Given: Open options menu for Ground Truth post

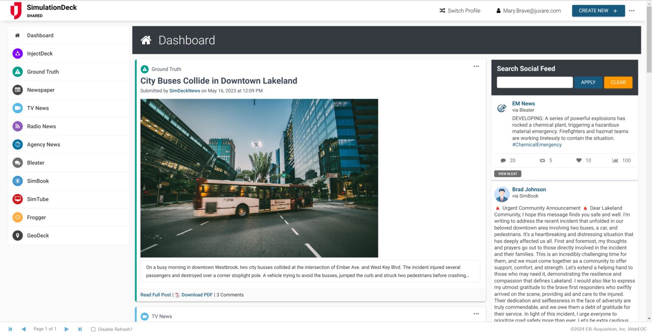Looking at the screenshot, I should pos(476,66).
